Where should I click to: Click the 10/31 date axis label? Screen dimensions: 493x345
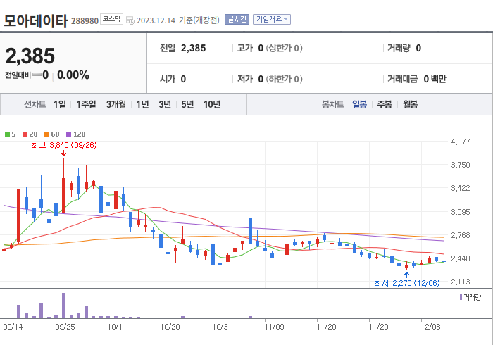pos(222,327)
